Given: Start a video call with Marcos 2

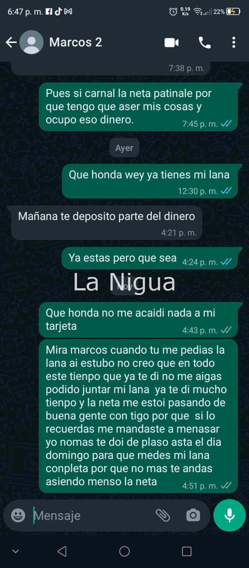Looking at the screenshot, I should (172, 43).
